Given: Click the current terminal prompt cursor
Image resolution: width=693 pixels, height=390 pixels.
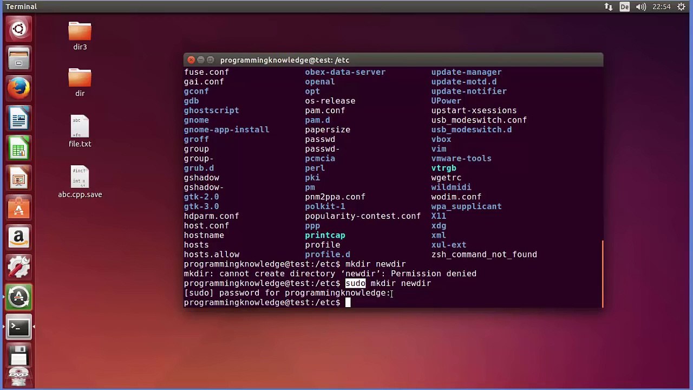Looking at the screenshot, I should coord(348,303).
